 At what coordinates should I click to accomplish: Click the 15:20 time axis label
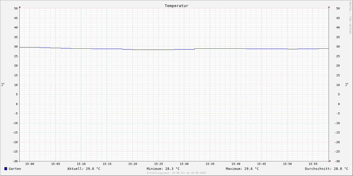[x=133, y=164]
